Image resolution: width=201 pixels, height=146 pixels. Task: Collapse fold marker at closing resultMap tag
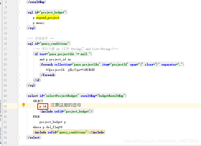(18, 2)
